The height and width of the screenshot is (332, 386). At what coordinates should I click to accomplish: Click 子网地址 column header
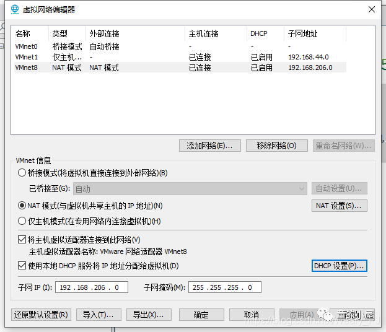point(315,33)
